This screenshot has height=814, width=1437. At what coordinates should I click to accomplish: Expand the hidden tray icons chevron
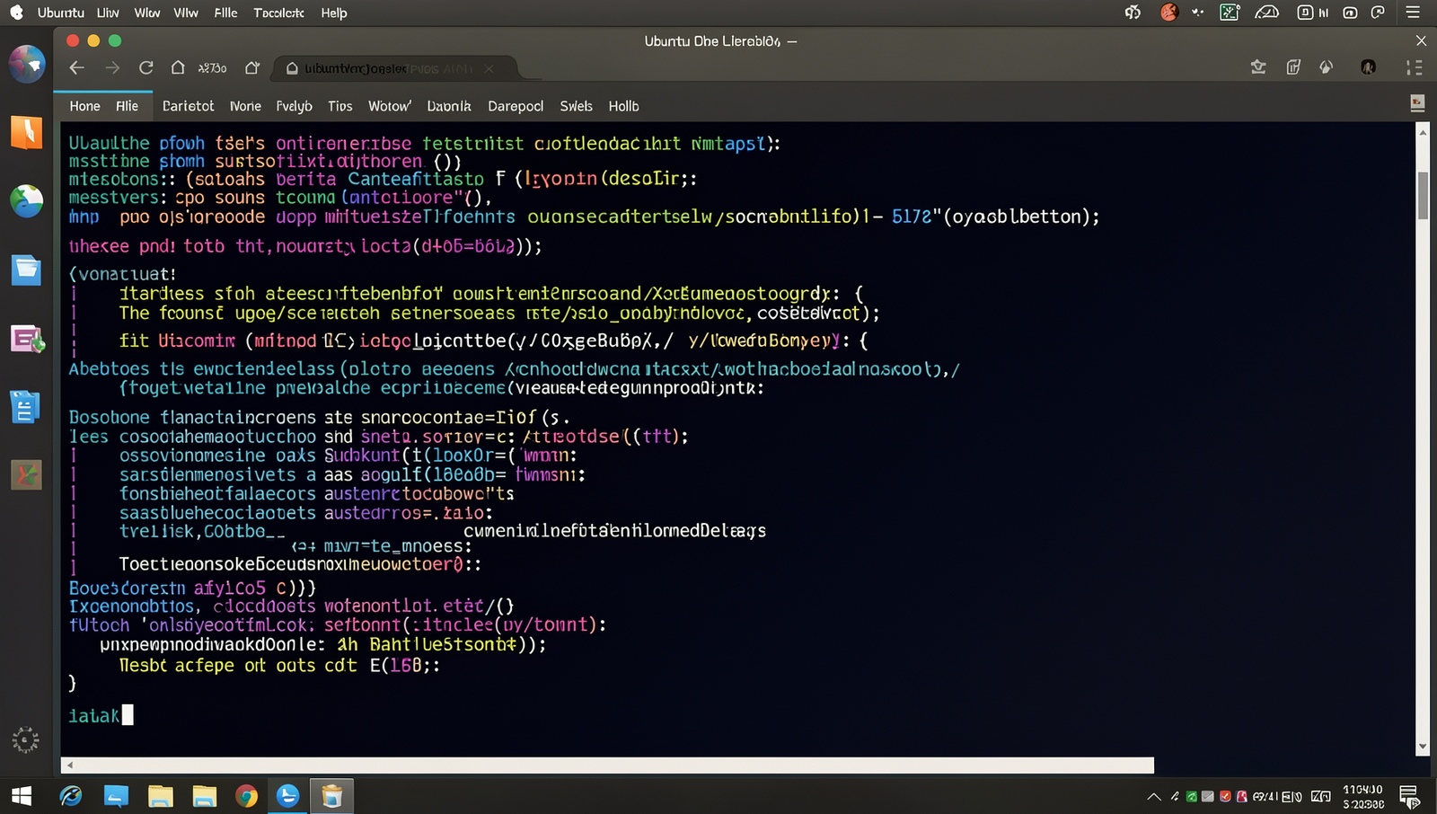tap(1154, 797)
